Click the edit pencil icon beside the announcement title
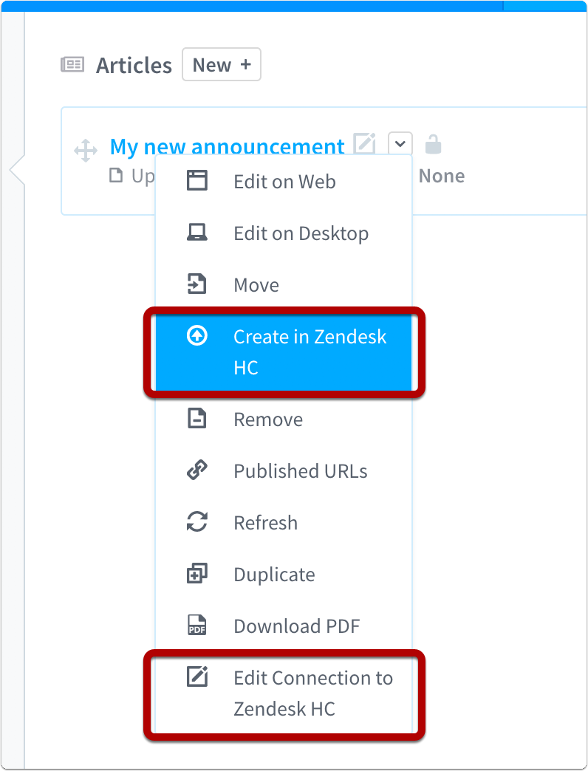The height and width of the screenshot is (771, 588). (x=364, y=143)
